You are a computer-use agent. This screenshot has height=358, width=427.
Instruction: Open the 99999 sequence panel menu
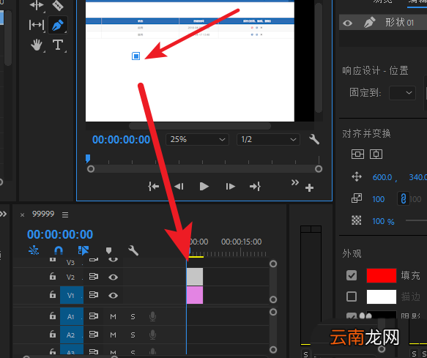[65, 215]
